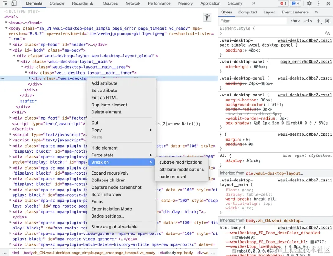This screenshot has width=333, height=256.
Task: Collapse the div id="body" node
Action: [x=10, y=50]
